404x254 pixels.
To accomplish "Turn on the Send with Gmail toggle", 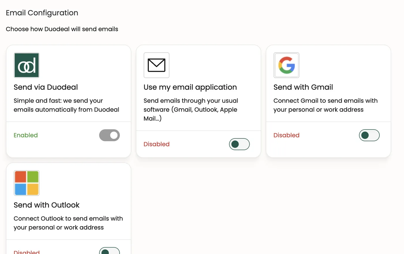I will point(369,135).
